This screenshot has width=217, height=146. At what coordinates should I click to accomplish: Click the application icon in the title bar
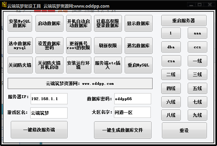[4, 5]
